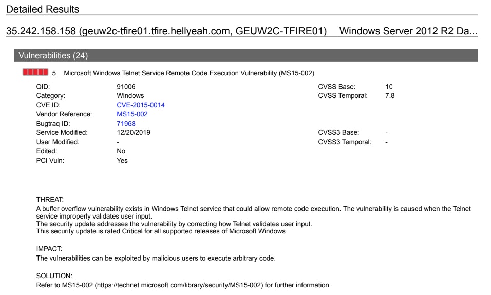Click the CVSS Base score 10
The image size is (491, 295).
point(389,87)
